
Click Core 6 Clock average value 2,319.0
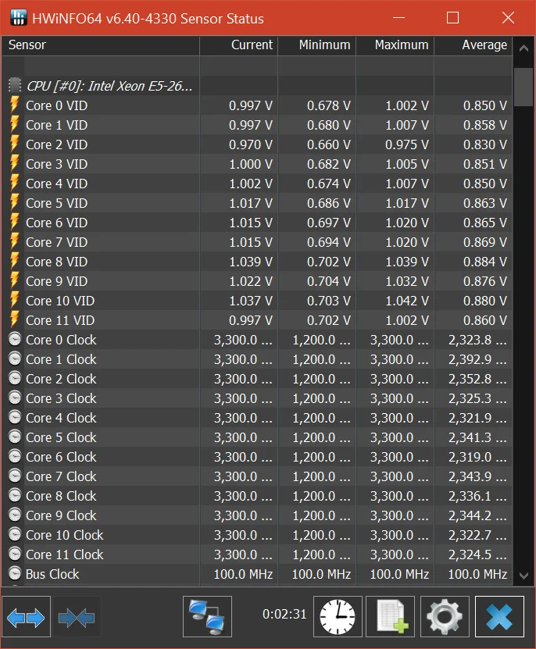[x=477, y=457]
